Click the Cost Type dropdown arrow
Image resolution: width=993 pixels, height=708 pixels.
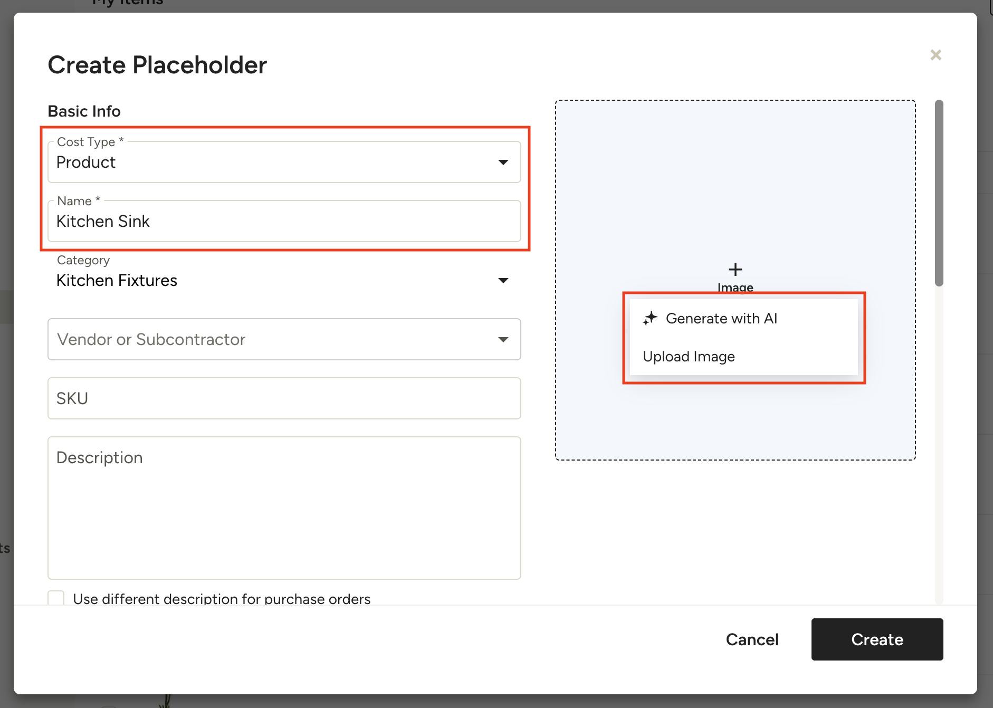tap(503, 162)
